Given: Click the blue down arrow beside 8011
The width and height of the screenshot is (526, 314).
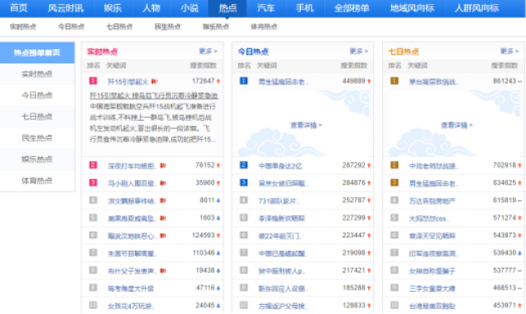Looking at the screenshot, I should (219, 201).
